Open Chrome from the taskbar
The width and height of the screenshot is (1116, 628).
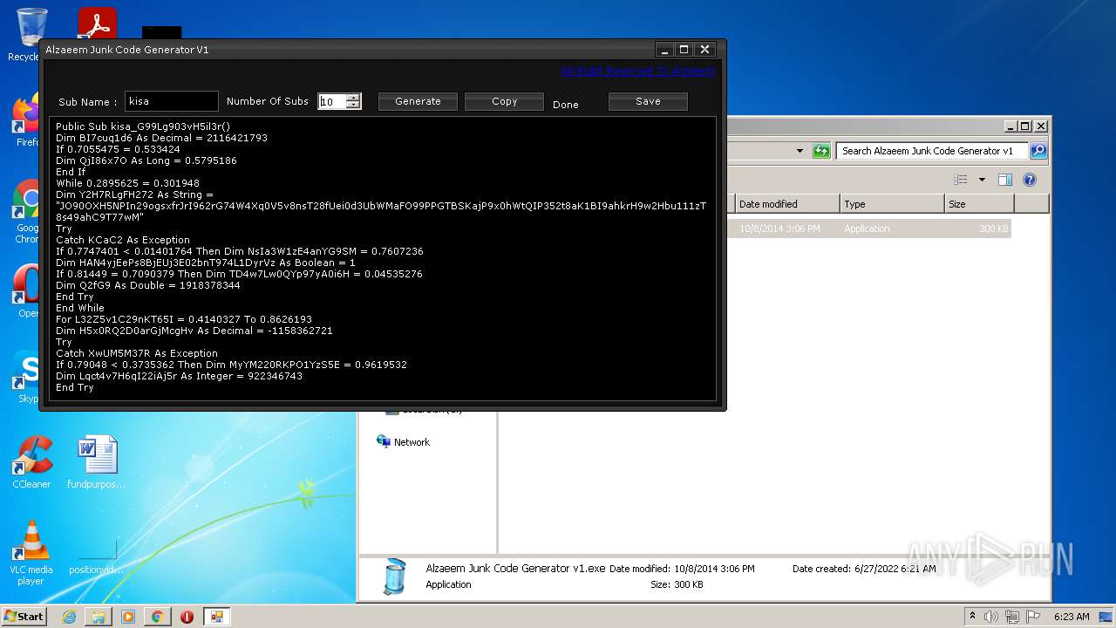[157, 617]
